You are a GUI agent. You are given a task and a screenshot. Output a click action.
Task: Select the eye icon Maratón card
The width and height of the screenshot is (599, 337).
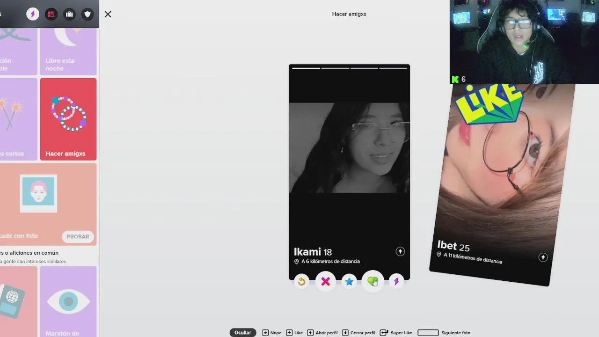[68, 301]
